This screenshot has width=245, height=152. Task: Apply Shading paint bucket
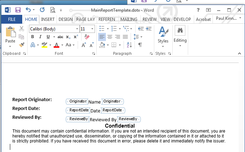coord(102,45)
